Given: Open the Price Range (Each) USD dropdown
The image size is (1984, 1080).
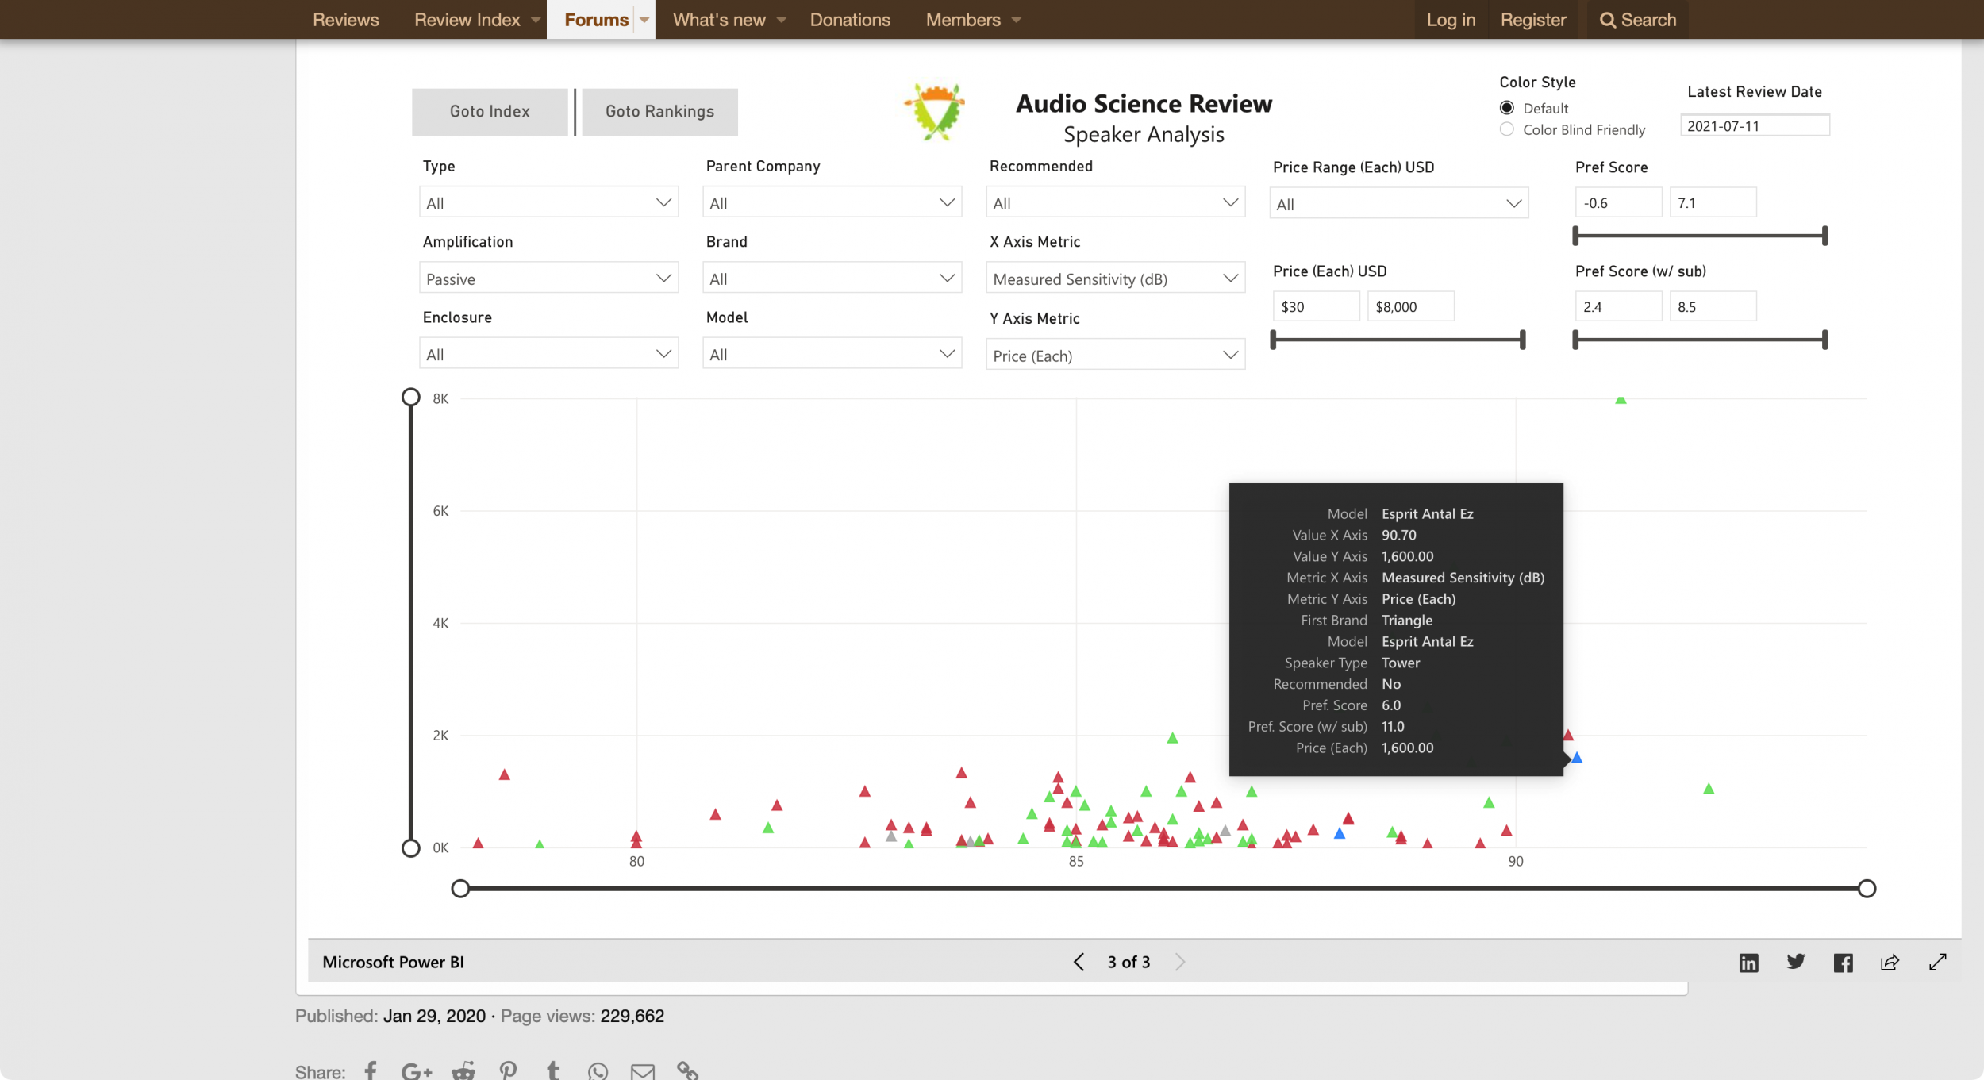Looking at the screenshot, I should click(1398, 204).
